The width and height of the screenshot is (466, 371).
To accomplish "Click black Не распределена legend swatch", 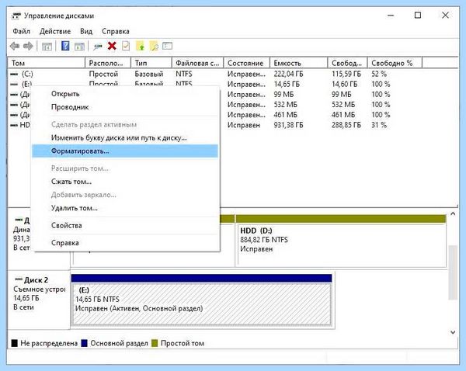I will [x=14, y=343].
